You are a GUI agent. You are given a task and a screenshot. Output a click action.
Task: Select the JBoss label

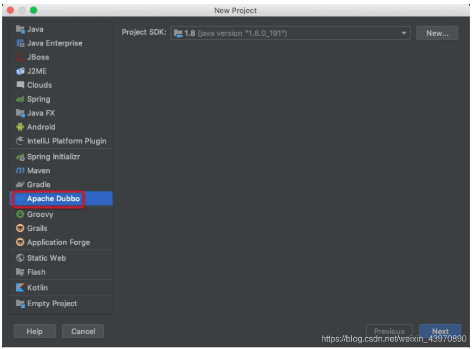[38, 57]
